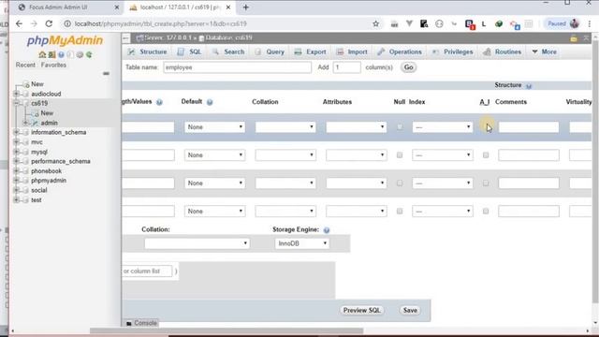
Task: Click the yellow page-settings lock icon
Action: coord(574,38)
